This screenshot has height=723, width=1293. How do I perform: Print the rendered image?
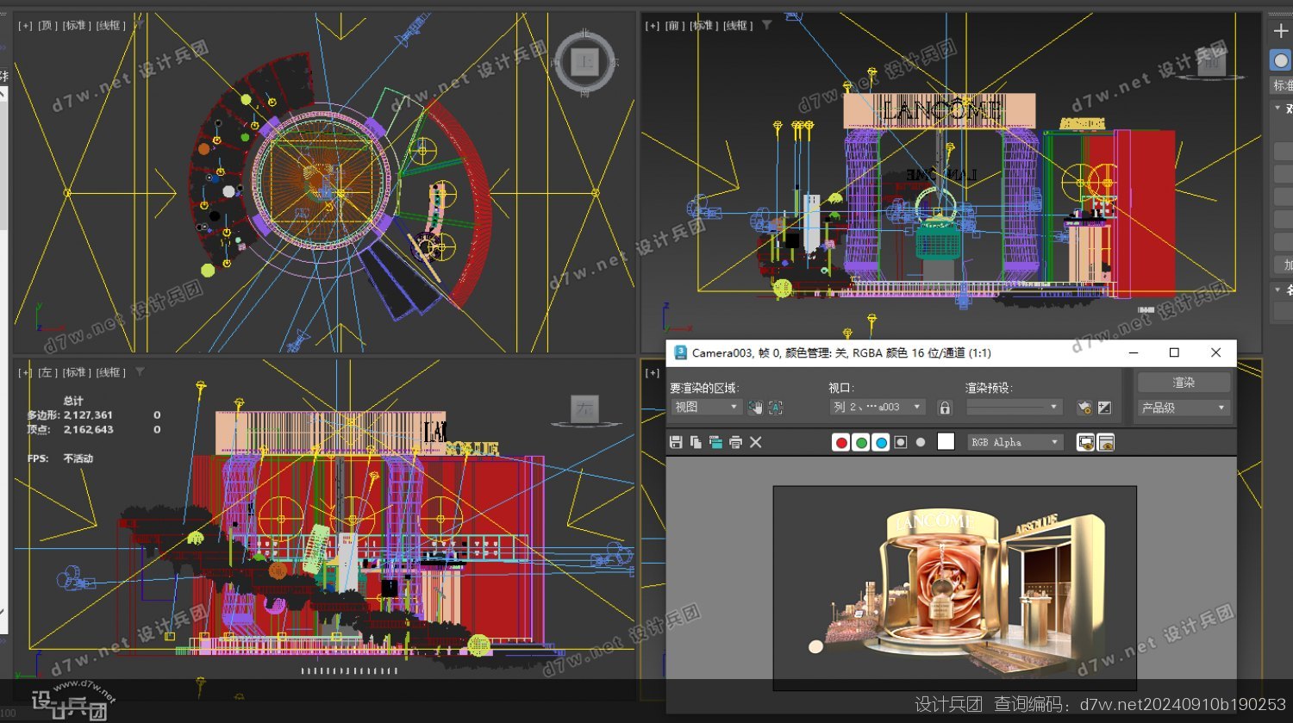point(735,442)
